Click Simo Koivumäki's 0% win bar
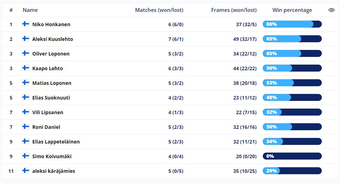Viewport: 340px width, 184px height. point(292,156)
